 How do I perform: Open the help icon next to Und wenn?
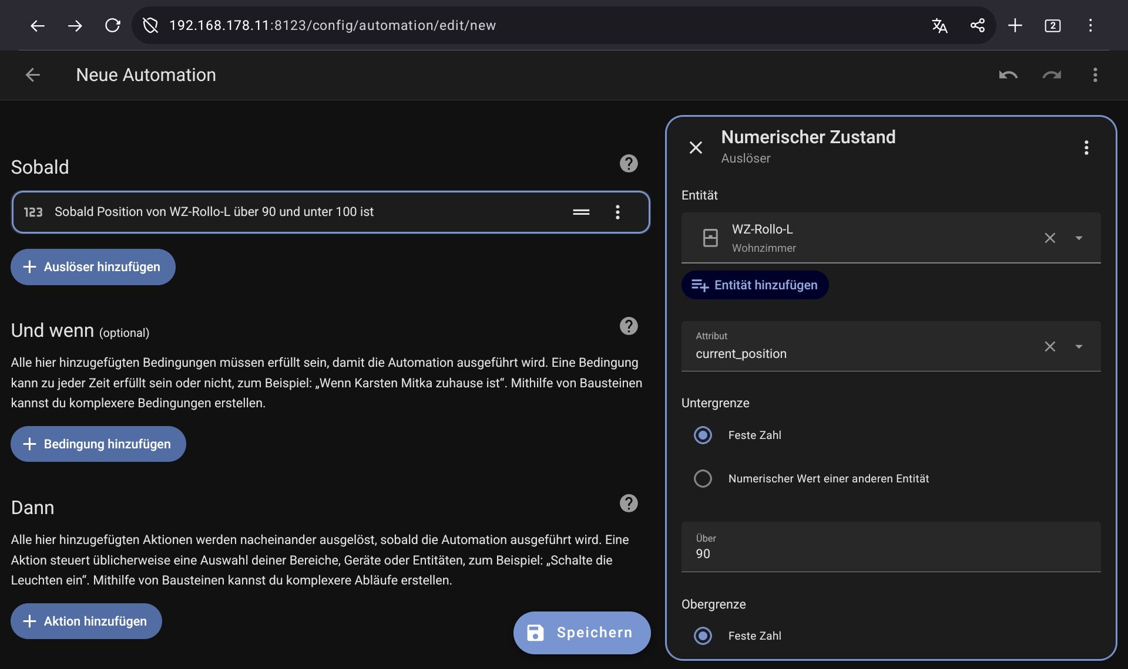(x=629, y=326)
